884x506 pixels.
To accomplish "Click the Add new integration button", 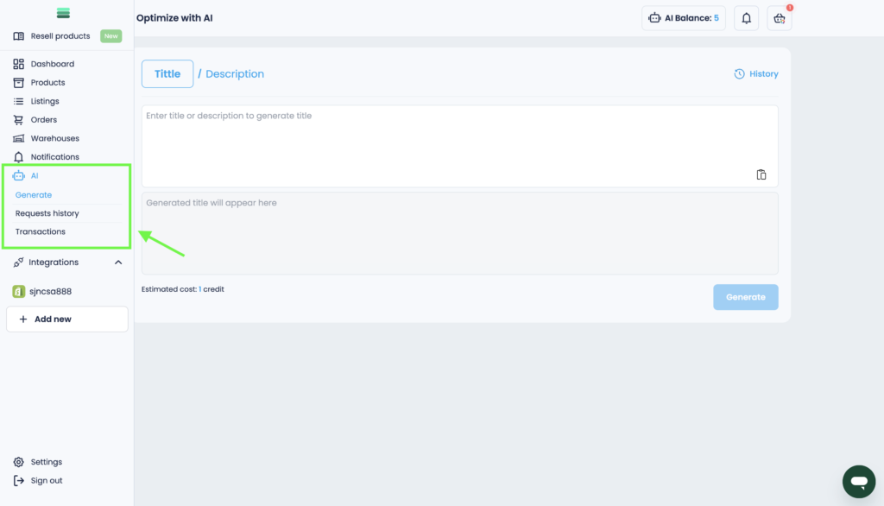I will (67, 319).
